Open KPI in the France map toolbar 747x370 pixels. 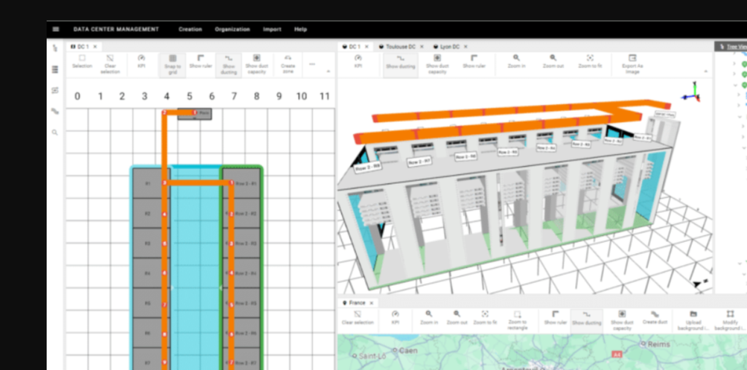click(395, 318)
